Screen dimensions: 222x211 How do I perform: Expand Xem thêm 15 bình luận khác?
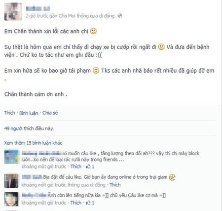(33, 143)
